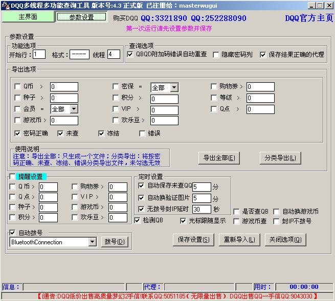Click the 格式 input field

pyautogui.click(x=79, y=54)
